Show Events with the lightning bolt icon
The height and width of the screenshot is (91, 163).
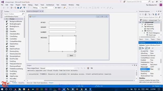(x=149, y=48)
